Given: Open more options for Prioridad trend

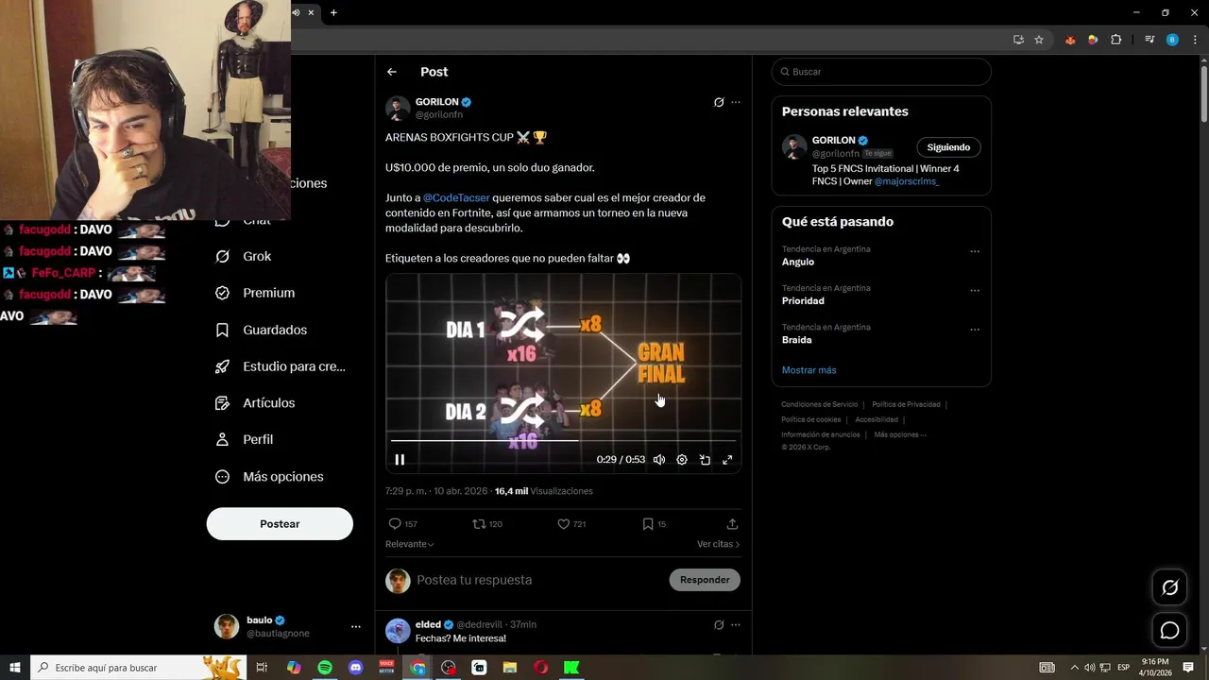Looking at the screenshot, I should click(975, 290).
